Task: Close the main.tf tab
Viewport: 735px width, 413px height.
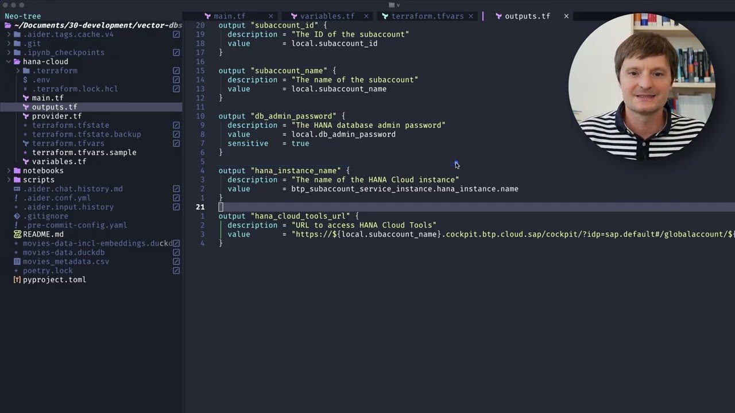Action: [x=270, y=16]
